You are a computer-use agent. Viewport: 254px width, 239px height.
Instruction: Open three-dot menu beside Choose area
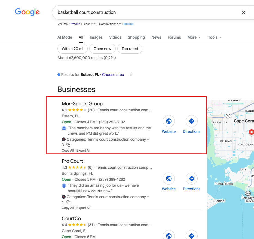(131, 75)
